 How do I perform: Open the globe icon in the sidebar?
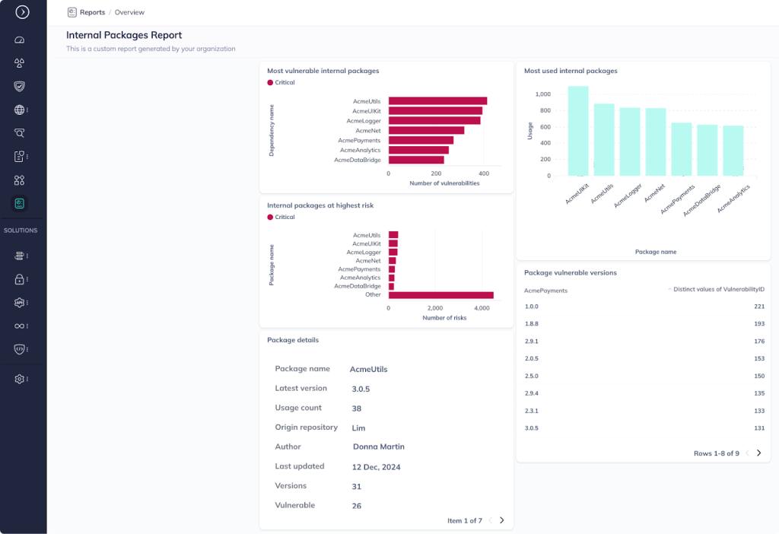[x=20, y=110]
